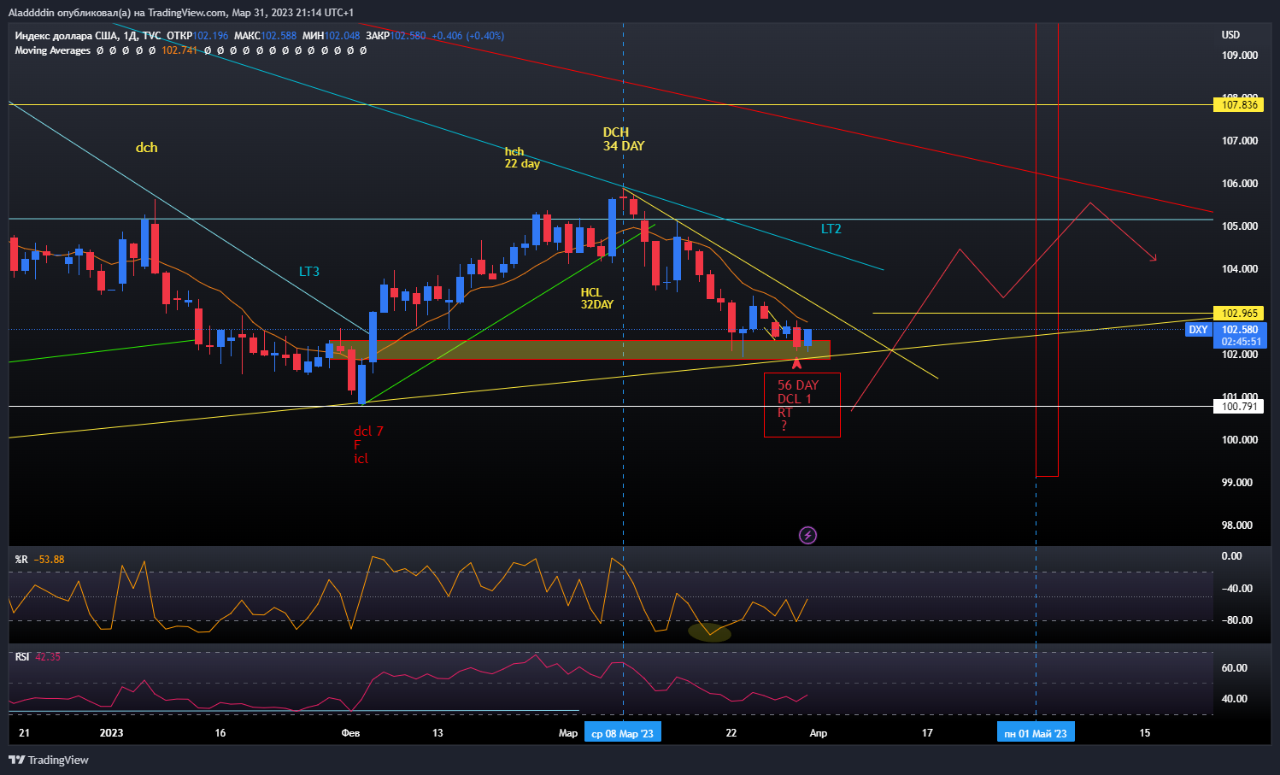The width and height of the screenshot is (1280, 775).
Task: Click the 60.00 level on RSI scale
Action: point(1235,668)
